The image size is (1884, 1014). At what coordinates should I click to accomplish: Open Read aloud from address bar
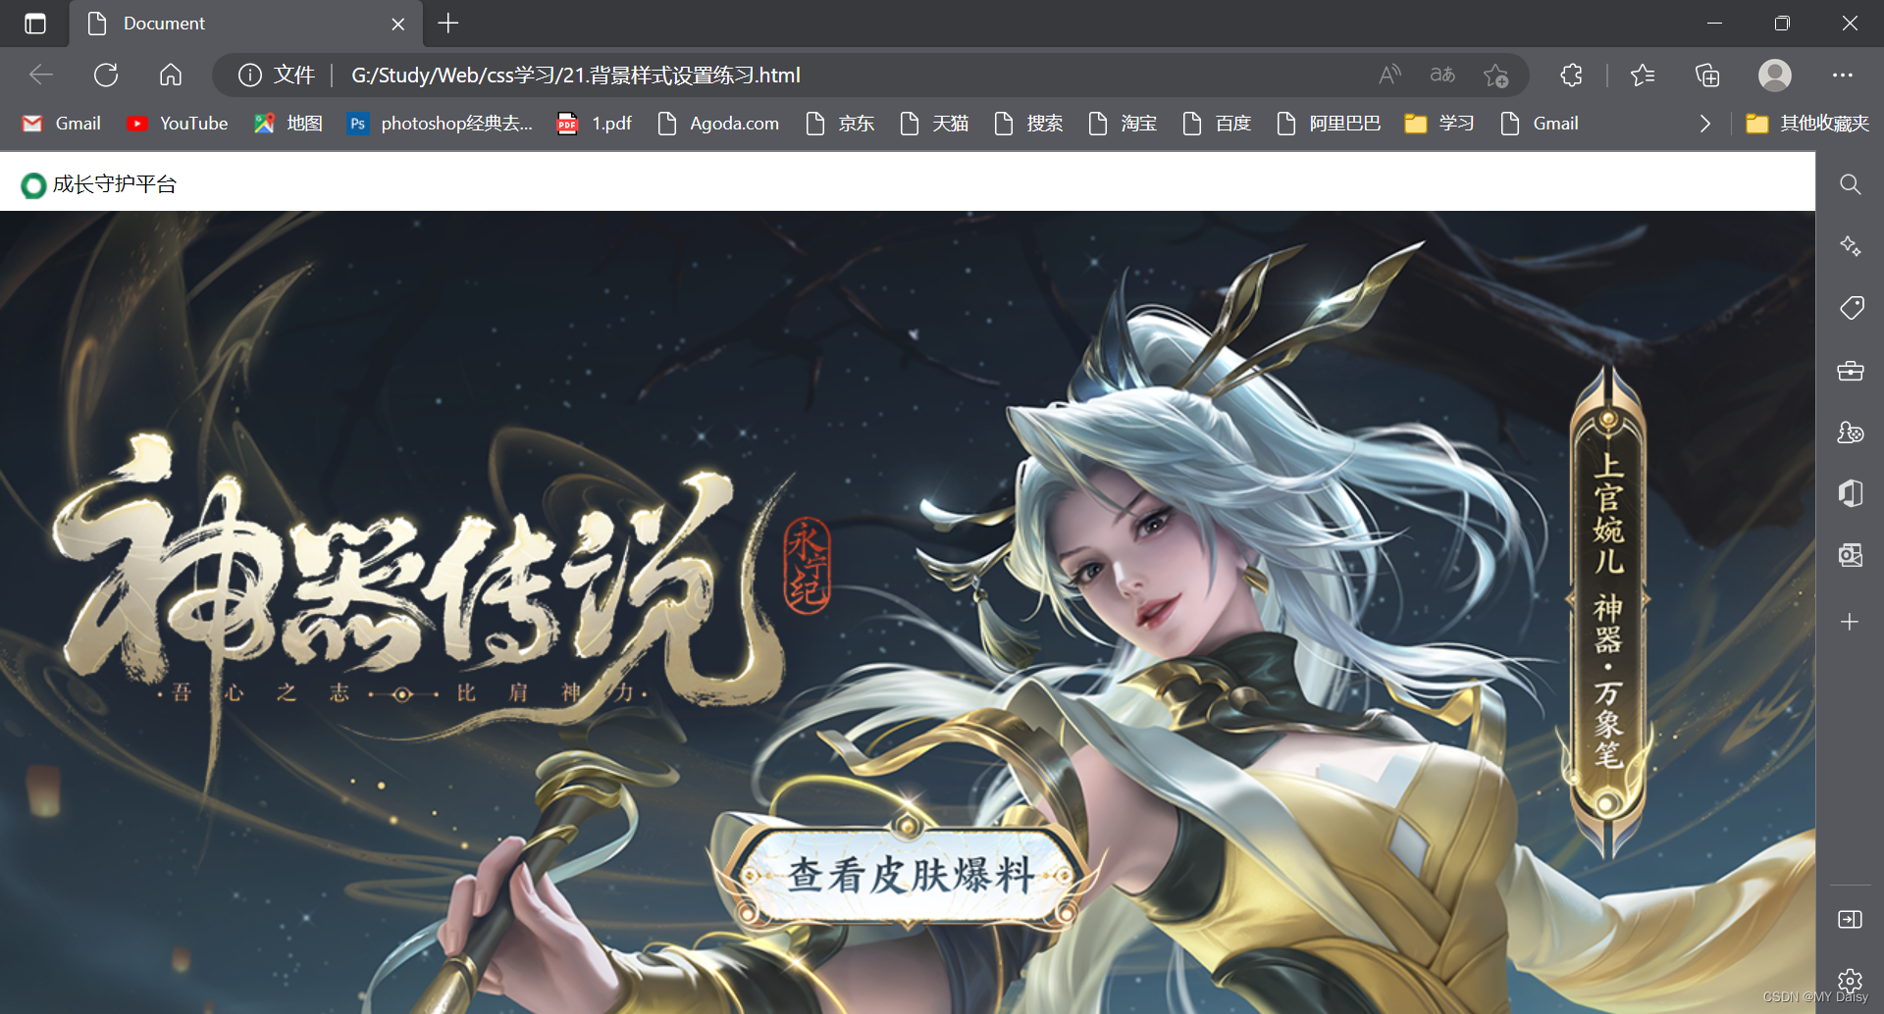[x=1389, y=75]
